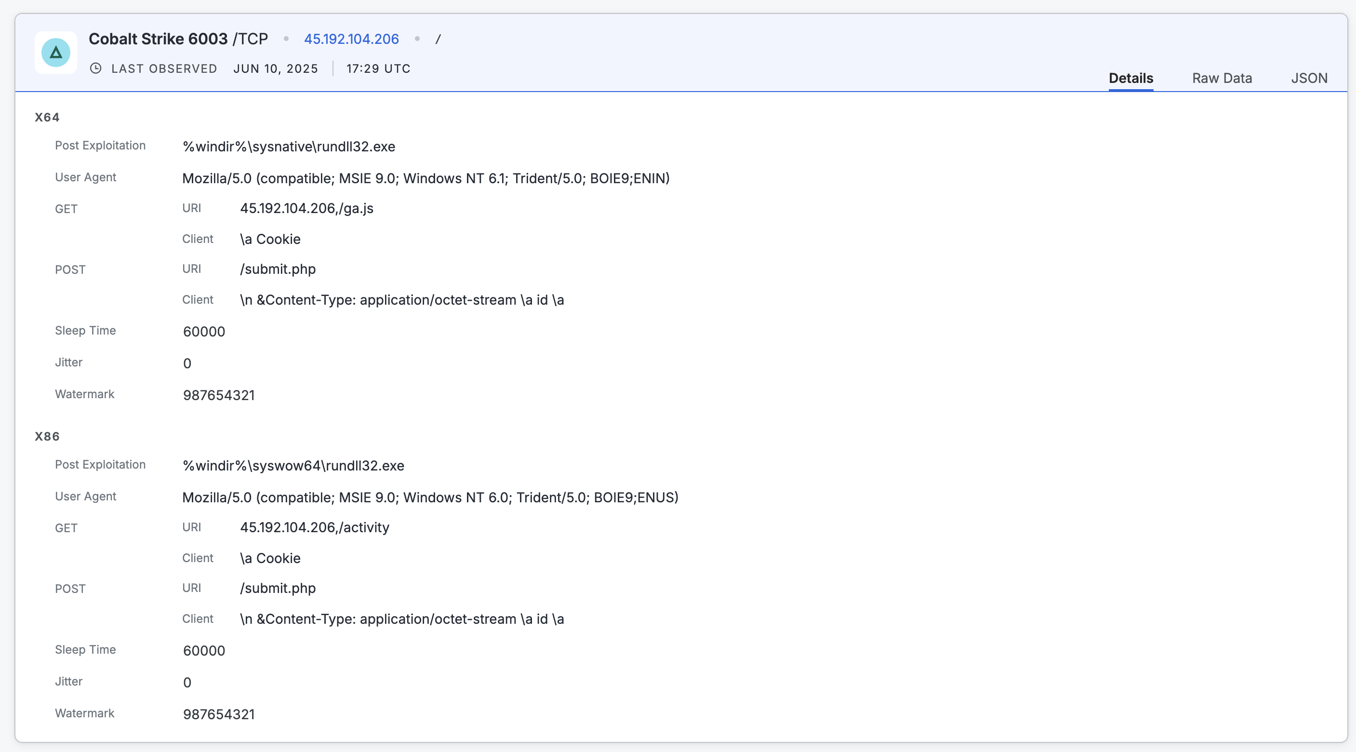Image resolution: width=1356 pixels, height=752 pixels.
Task: Click the X64 Watermark label
Action: click(x=85, y=394)
